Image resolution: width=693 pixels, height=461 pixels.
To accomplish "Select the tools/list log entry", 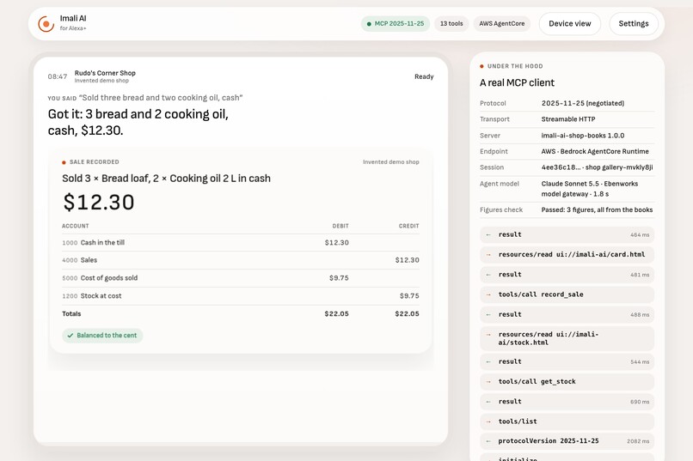I will pos(567,422).
